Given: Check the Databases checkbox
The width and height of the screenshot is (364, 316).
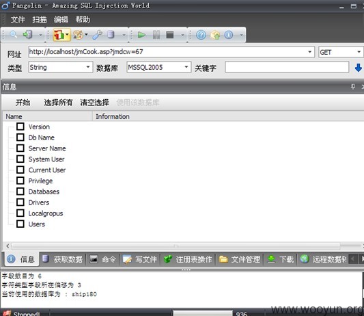Looking at the screenshot, I should click(x=20, y=192).
